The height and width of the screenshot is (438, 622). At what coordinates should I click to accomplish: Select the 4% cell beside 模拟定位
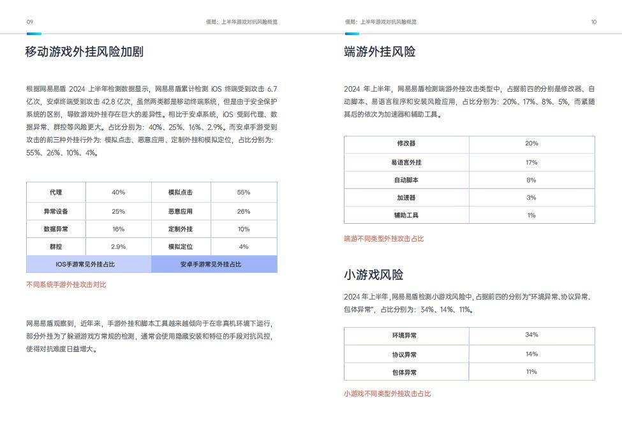(244, 247)
